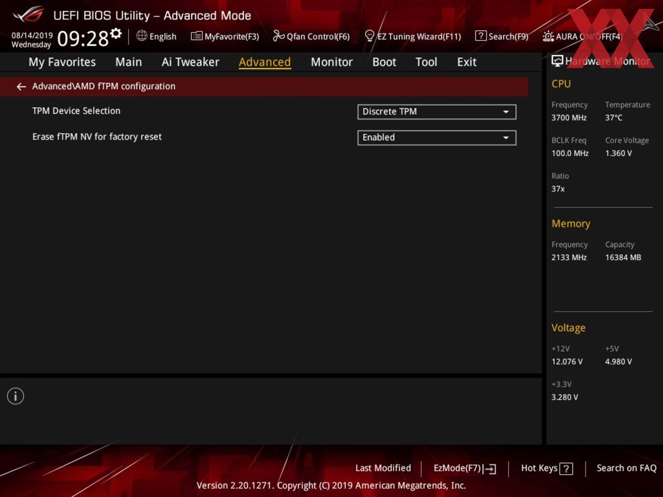This screenshot has height=497, width=663.
Task: Click the Core Voltage 1.360 V value
Action: tap(619, 153)
